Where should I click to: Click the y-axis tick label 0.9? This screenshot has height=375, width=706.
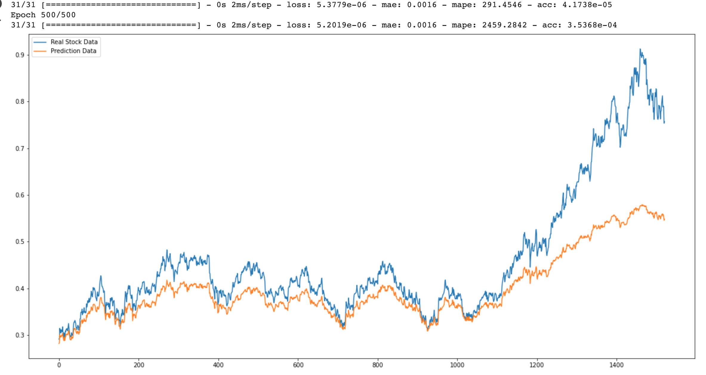click(20, 55)
